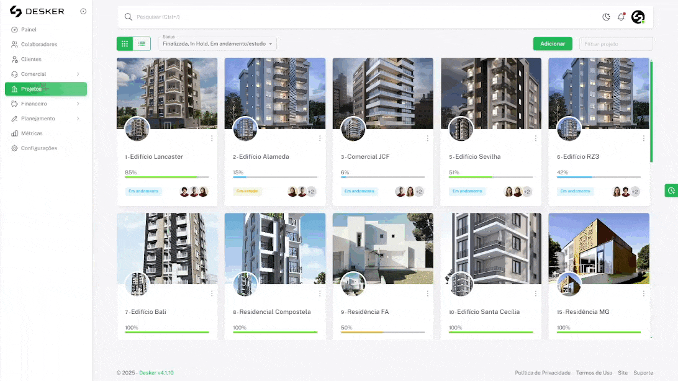Image resolution: width=678 pixels, height=381 pixels.
Task: Expand the Planejamento menu chevron
Action: 78,119
